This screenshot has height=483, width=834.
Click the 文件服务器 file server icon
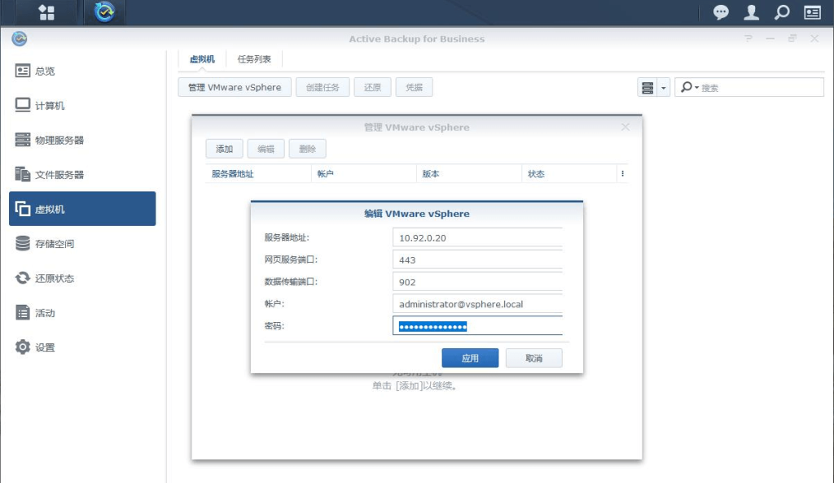[x=22, y=174]
